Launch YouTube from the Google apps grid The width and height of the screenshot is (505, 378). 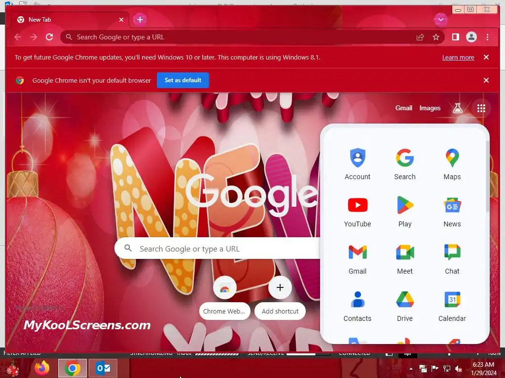tap(358, 211)
